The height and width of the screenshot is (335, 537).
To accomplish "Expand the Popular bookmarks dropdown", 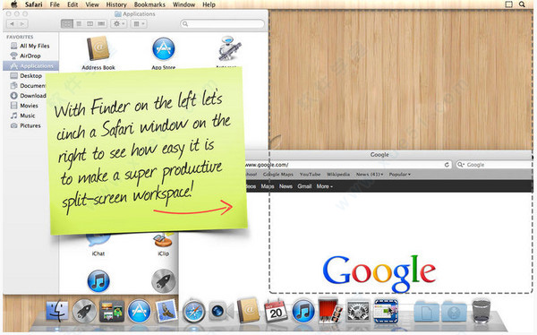I will click(x=399, y=174).
